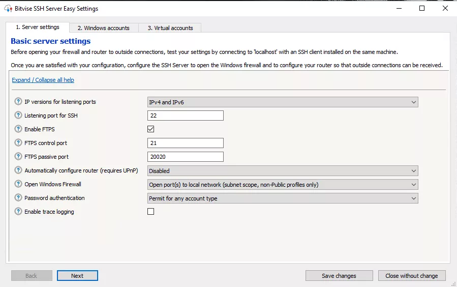Image resolution: width=457 pixels, height=287 pixels.
Task: Switch to the Virtual accounts tab
Action: coord(170,28)
